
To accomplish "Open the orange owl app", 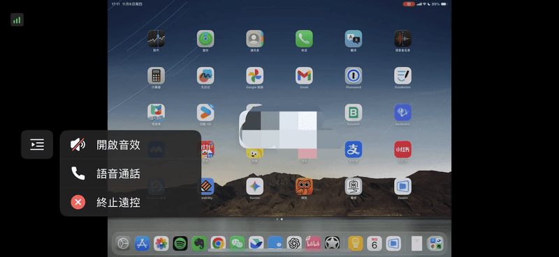I will pyautogui.click(x=304, y=187).
